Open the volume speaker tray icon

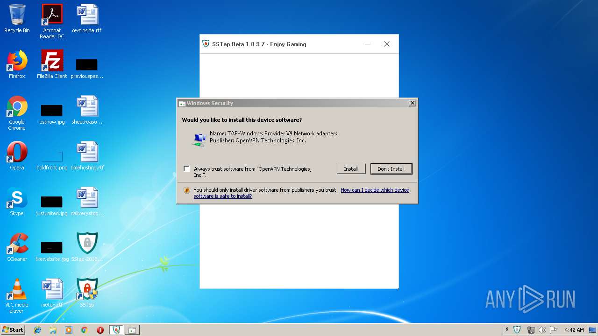point(542,330)
